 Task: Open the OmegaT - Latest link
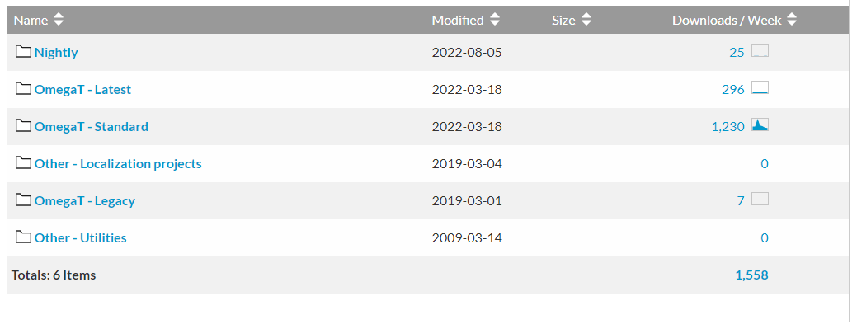(82, 90)
